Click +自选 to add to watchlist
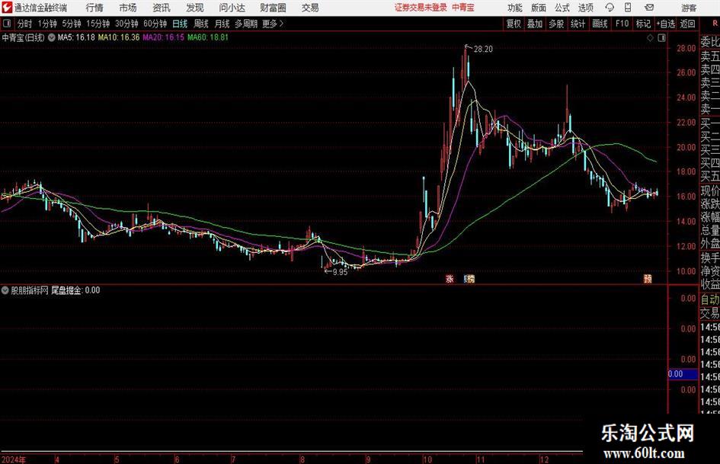The image size is (720, 464). click(x=666, y=24)
